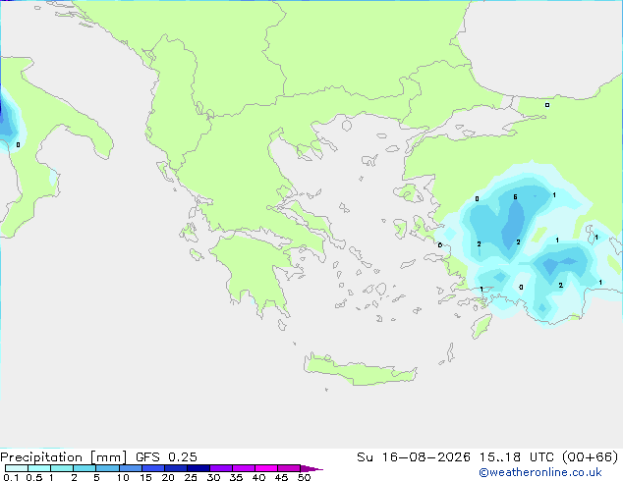Click the "0.1" legend scale label

11,477
